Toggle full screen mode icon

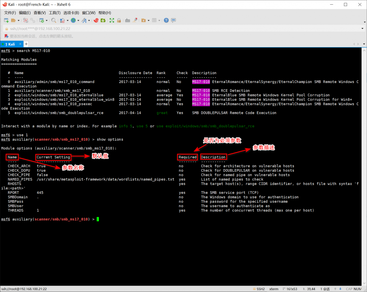point(112,20)
